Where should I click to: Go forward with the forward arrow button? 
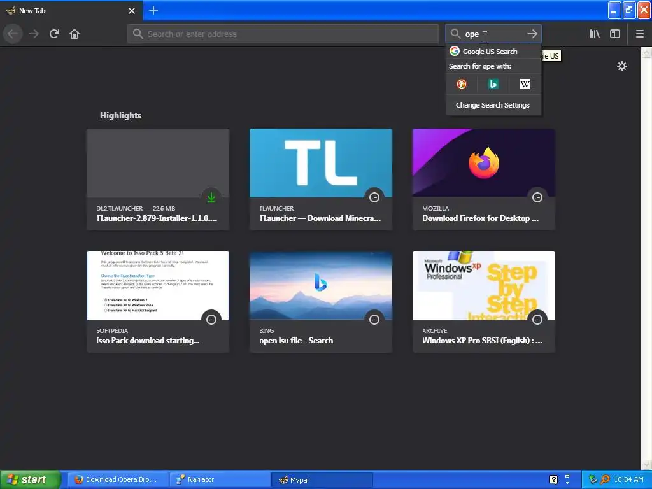[x=34, y=34]
